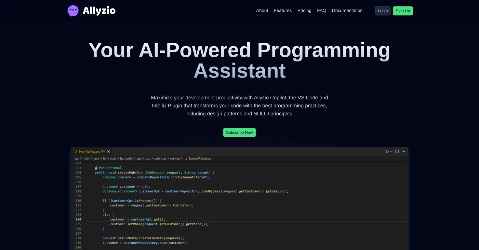Navigate to the Pricing page
Viewport: 479px width, 250px height.
pyautogui.click(x=304, y=10)
